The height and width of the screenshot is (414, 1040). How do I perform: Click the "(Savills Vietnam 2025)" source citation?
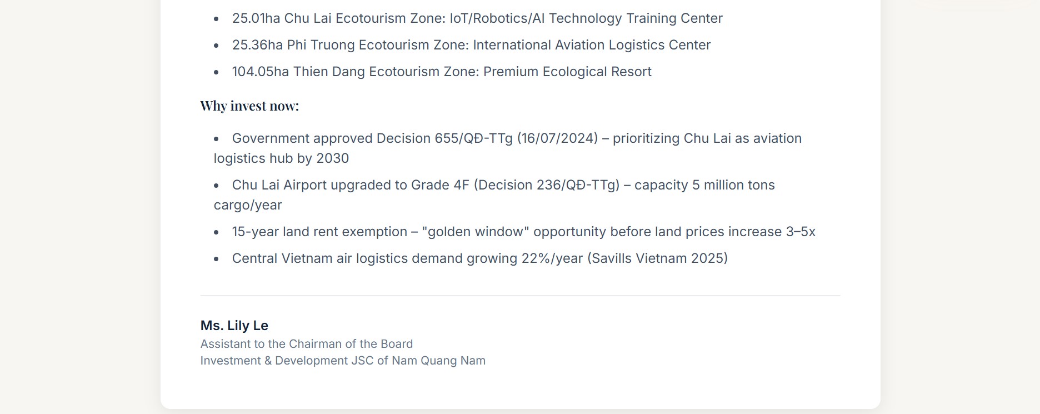pyautogui.click(x=657, y=258)
